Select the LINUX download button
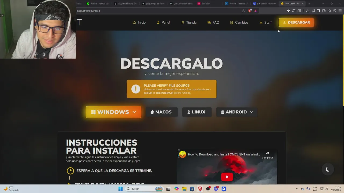344x193 pixels. pos(197,112)
